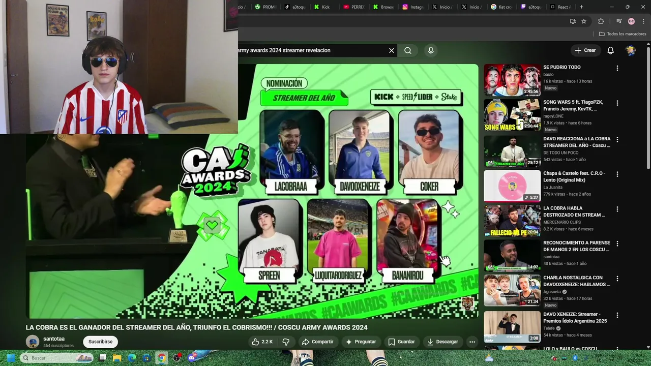Click the YouTube search magnifier button

click(x=408, y=50)
